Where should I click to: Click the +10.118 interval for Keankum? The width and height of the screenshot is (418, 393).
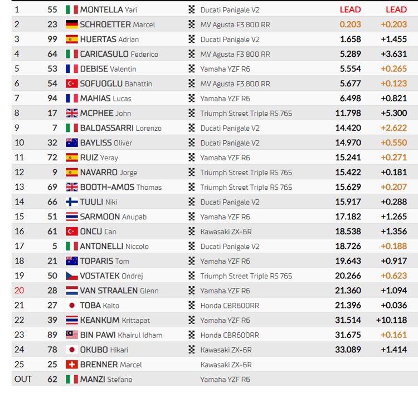[391, 320]
